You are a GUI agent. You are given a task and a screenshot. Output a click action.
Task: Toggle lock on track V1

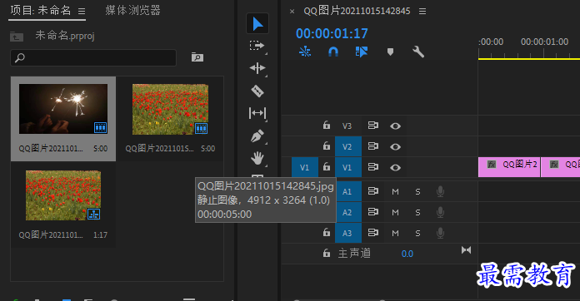[327, 167]
